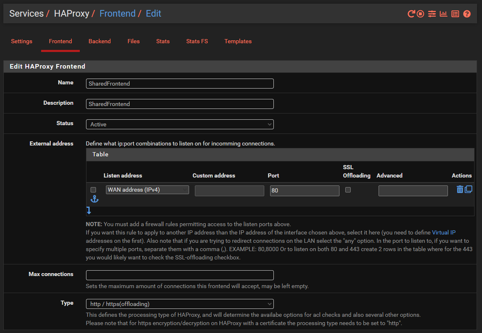Click the anchor icon in the address row
Viewport: 482px width, 333px height.
coord(94,199)
